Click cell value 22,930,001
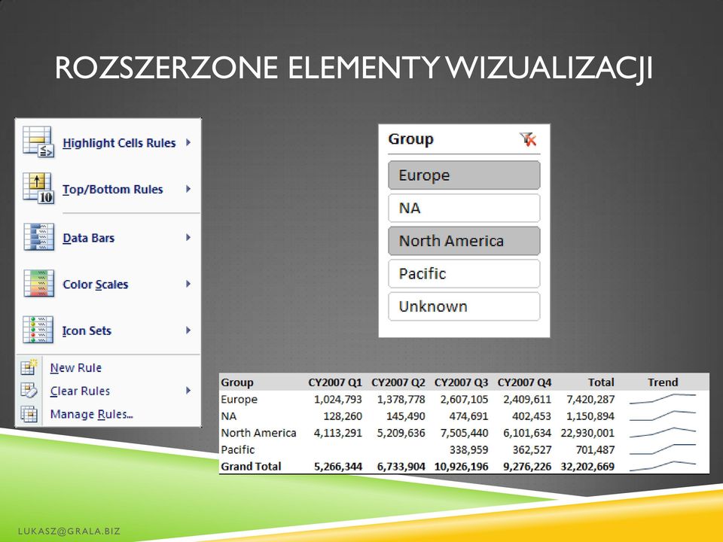This screenshot has height=542, width=723. point(587,433)
